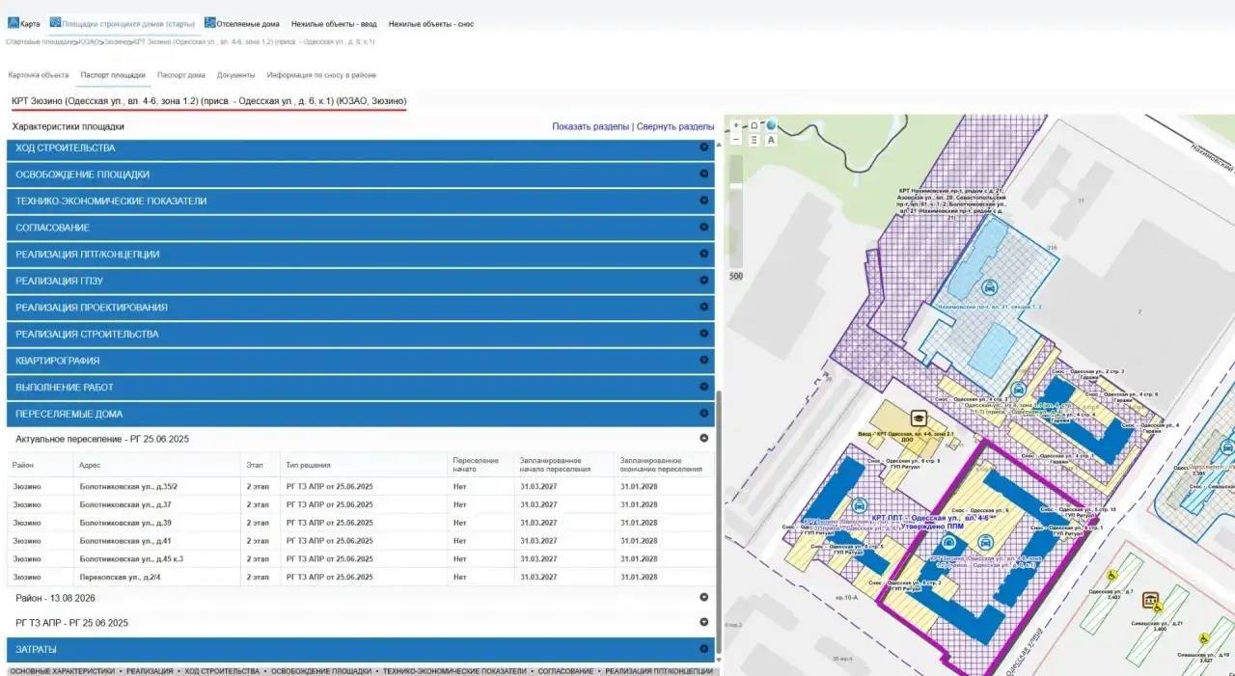Image resolution: width=1235 pixels, height=676 pixels.
Task: Click the Показать разделы link
Action: [x=590, y=126]
